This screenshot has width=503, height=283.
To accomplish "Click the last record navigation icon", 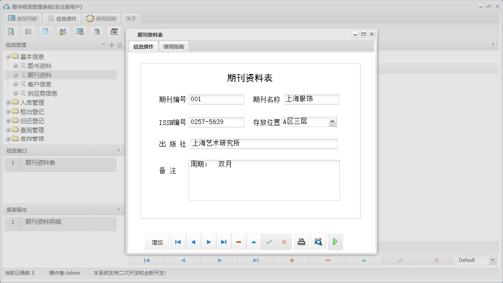I will 224,241.
